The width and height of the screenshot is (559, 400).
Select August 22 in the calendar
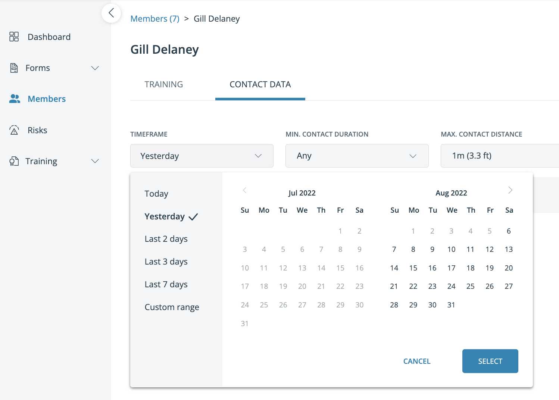[x=413, y=286]
